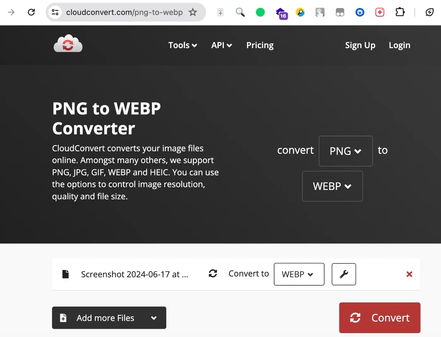Screen dimensions: 441x337
Task: Click the Screenshot 2024-06-17 filename
Action: point(135,274)
